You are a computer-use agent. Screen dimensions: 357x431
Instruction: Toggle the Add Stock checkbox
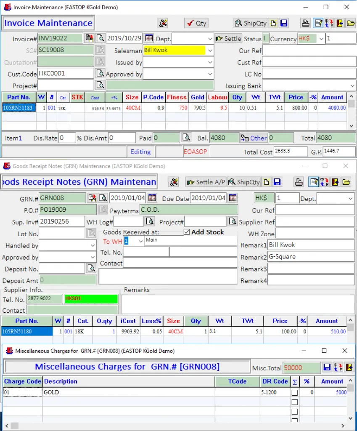[187, 232]
